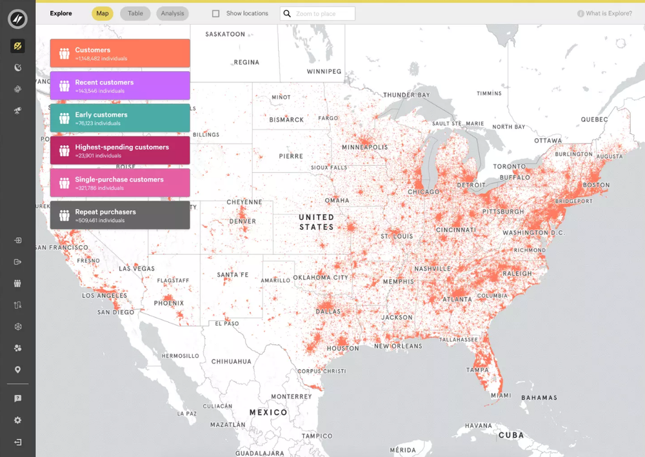Open the clustered dots icon in sidebar
This screenshot has height=457, width=645.
click(17, 348)
